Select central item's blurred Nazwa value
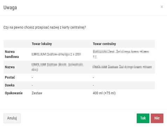 click(x=122, y=67)
